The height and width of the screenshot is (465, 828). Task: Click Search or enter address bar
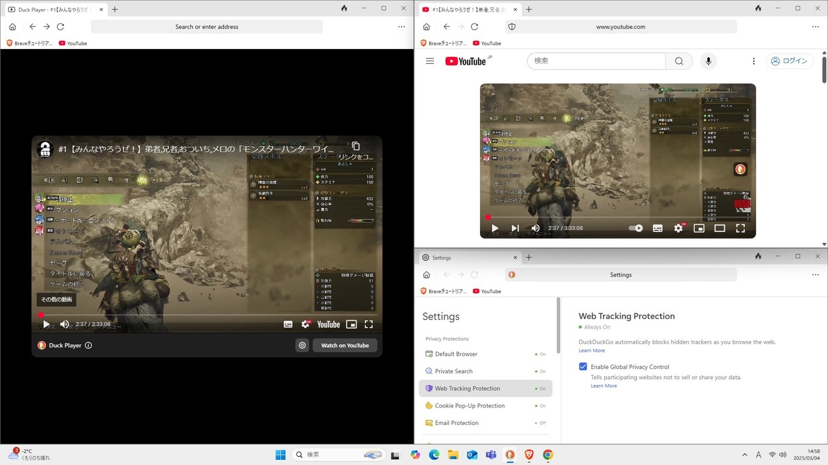207,26
